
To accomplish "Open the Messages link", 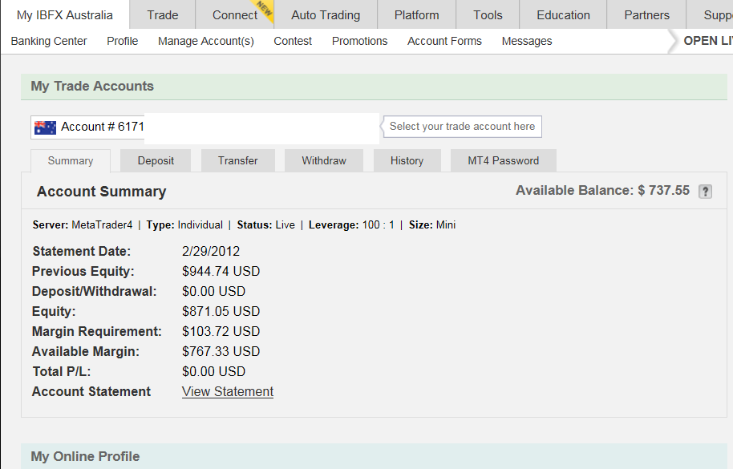I will tap(527, 41).
